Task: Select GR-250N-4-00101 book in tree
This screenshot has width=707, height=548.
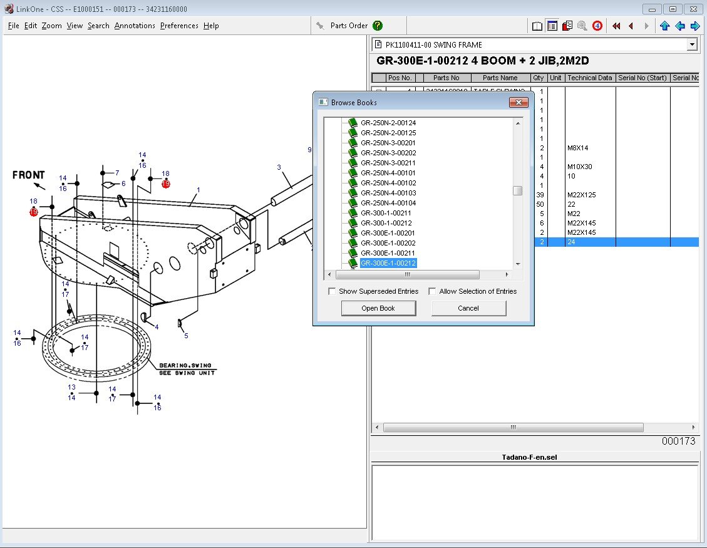Action: tap(388, 173)
